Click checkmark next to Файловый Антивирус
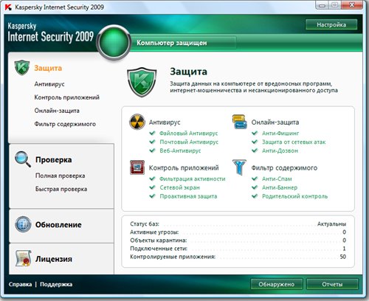The width and height of the screenshot is (369, 301). [x=152, y=133]
